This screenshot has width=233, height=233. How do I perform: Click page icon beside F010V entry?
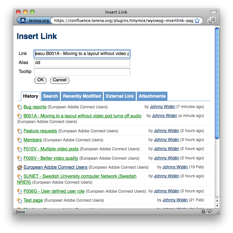pos(19,149)
